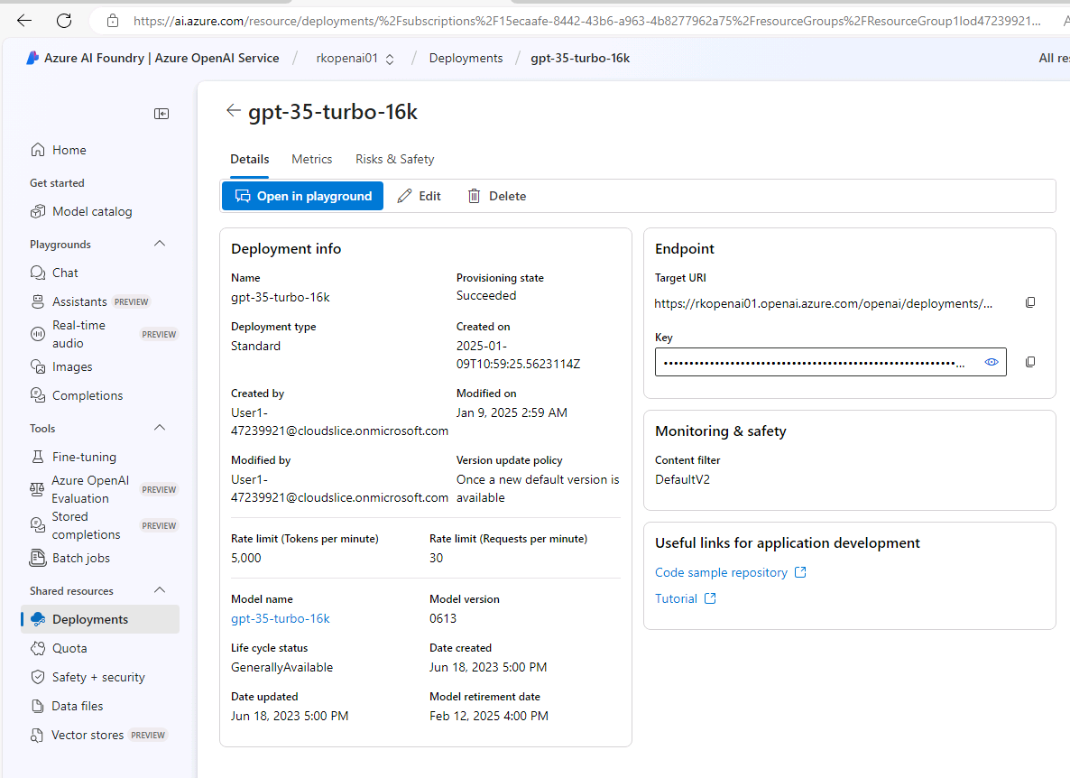Click the Edit pencil button
The height and width of the screenshot is (778, 1070).
coord(420,196)
